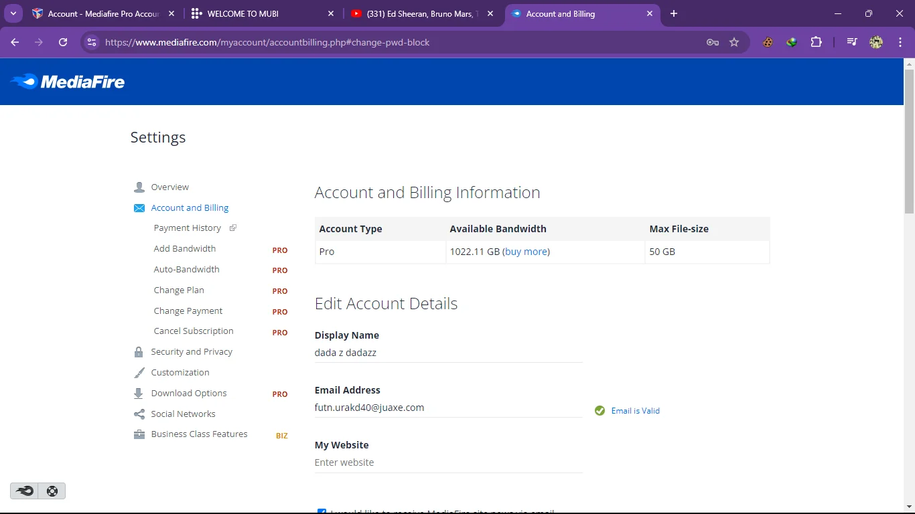Click the Security and Privacy lock icon

[139, 352]
